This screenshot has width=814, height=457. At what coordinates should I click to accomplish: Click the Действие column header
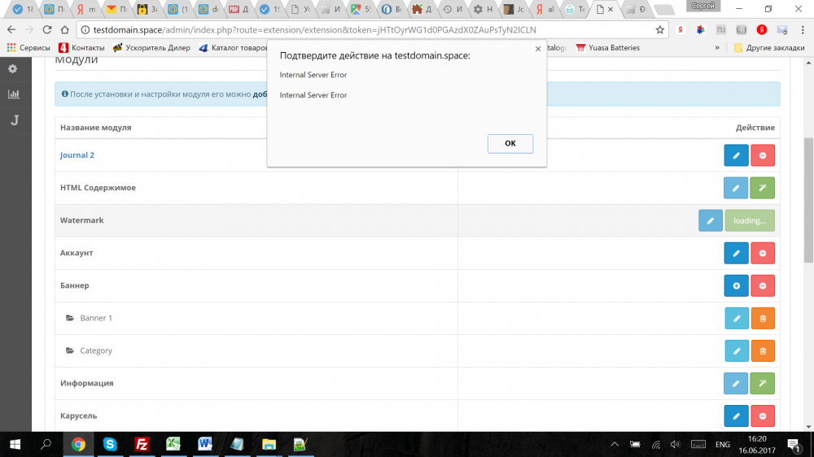click(755, 128)
